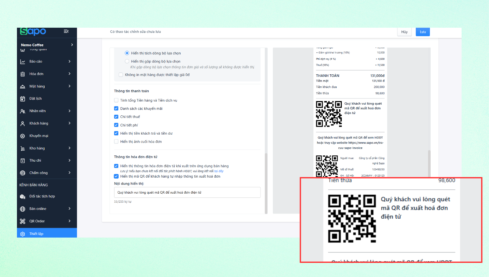Click the Hủy cancel button
The height and width of the screenshot is (277, 489).
coord(405,32)
